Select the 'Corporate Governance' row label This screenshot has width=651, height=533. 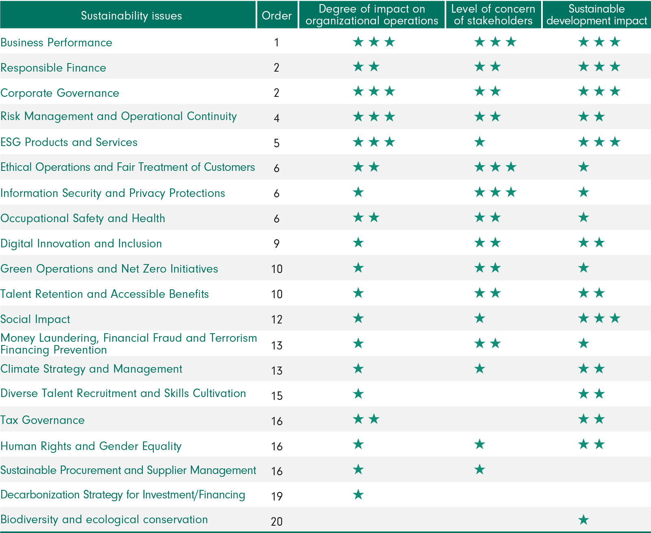pos(60,93)
